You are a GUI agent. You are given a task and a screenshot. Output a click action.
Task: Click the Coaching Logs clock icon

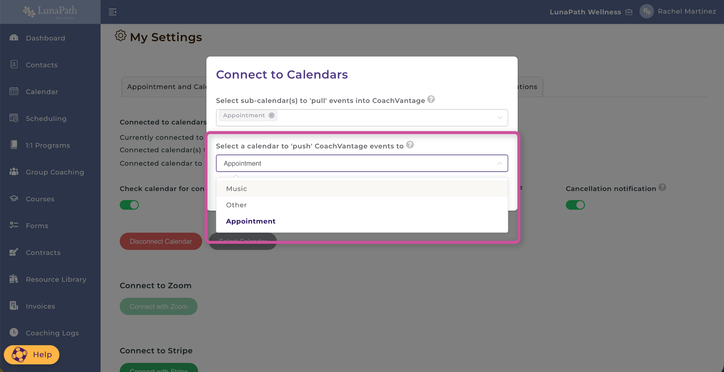[x=14, y=332]
